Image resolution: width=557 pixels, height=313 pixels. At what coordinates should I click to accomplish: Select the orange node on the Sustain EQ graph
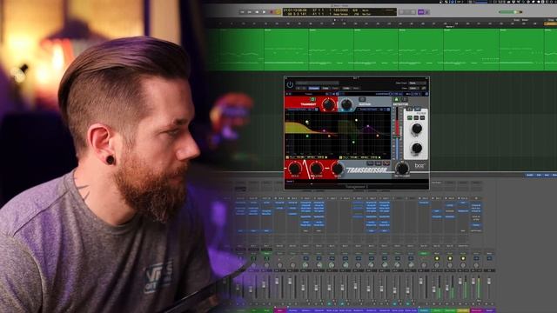pos(378,136)
